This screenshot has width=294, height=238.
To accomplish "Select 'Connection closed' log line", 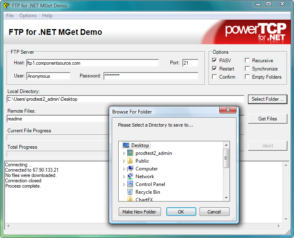I will [23, 181].
